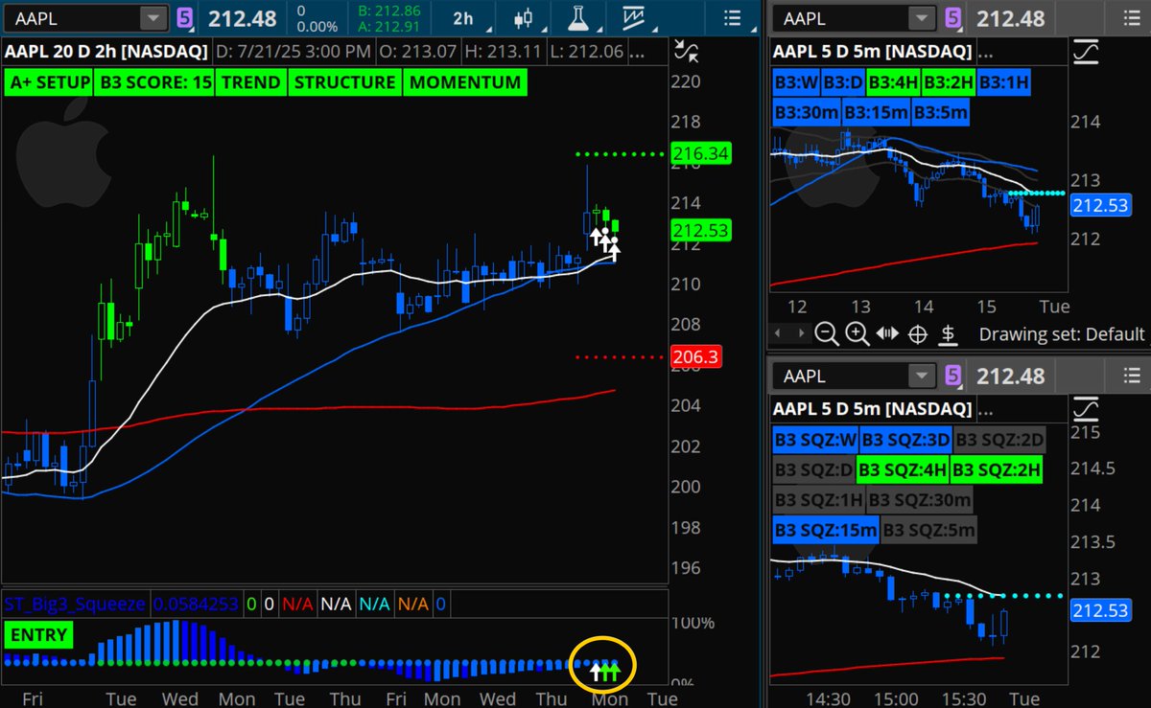Open the 2h timeframe selector
This screenshot has width=1151, height=708.
pyautogui.click(x=463, y=17)
